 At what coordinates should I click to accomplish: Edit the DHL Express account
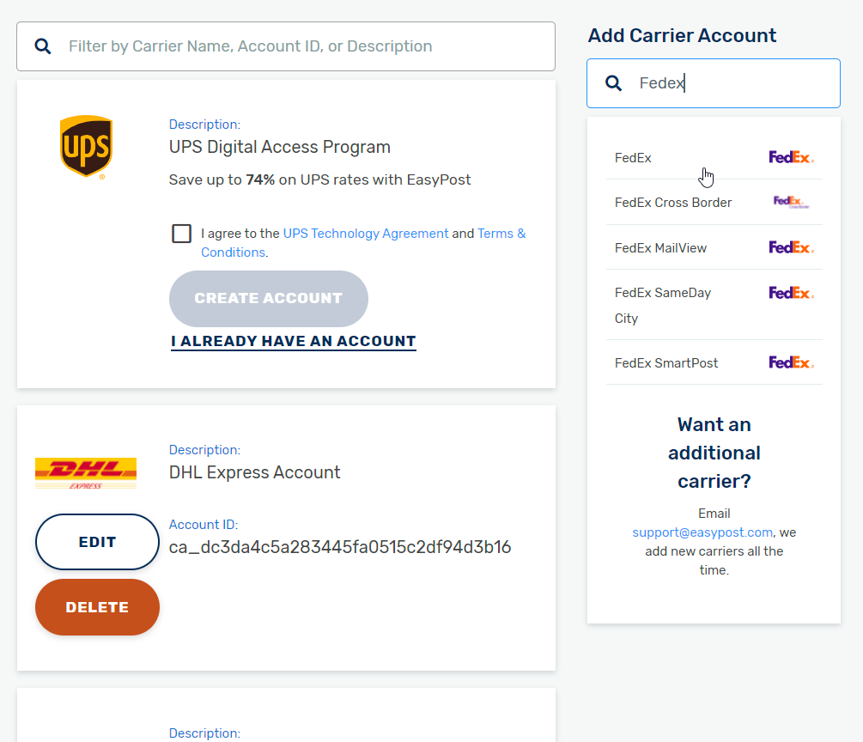coord(97,542)
